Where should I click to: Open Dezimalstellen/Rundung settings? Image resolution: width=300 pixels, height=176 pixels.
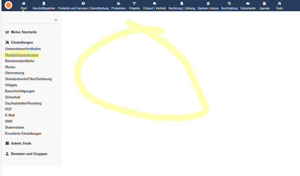click(23, 103)
